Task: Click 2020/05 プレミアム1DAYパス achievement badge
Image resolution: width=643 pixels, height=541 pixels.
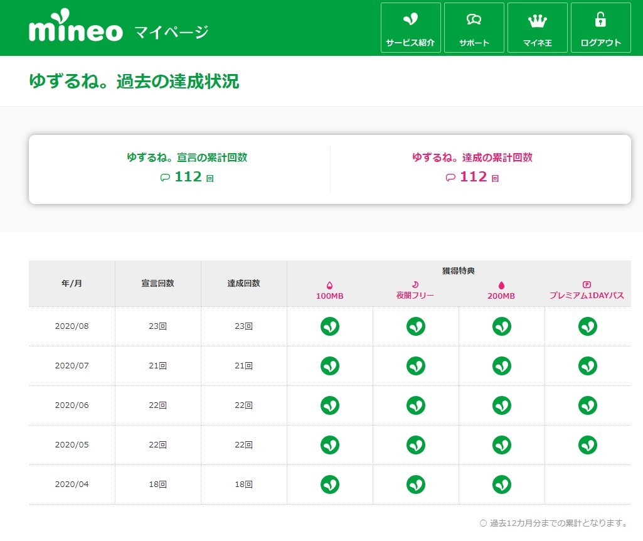Action: (x=587, y=445)
